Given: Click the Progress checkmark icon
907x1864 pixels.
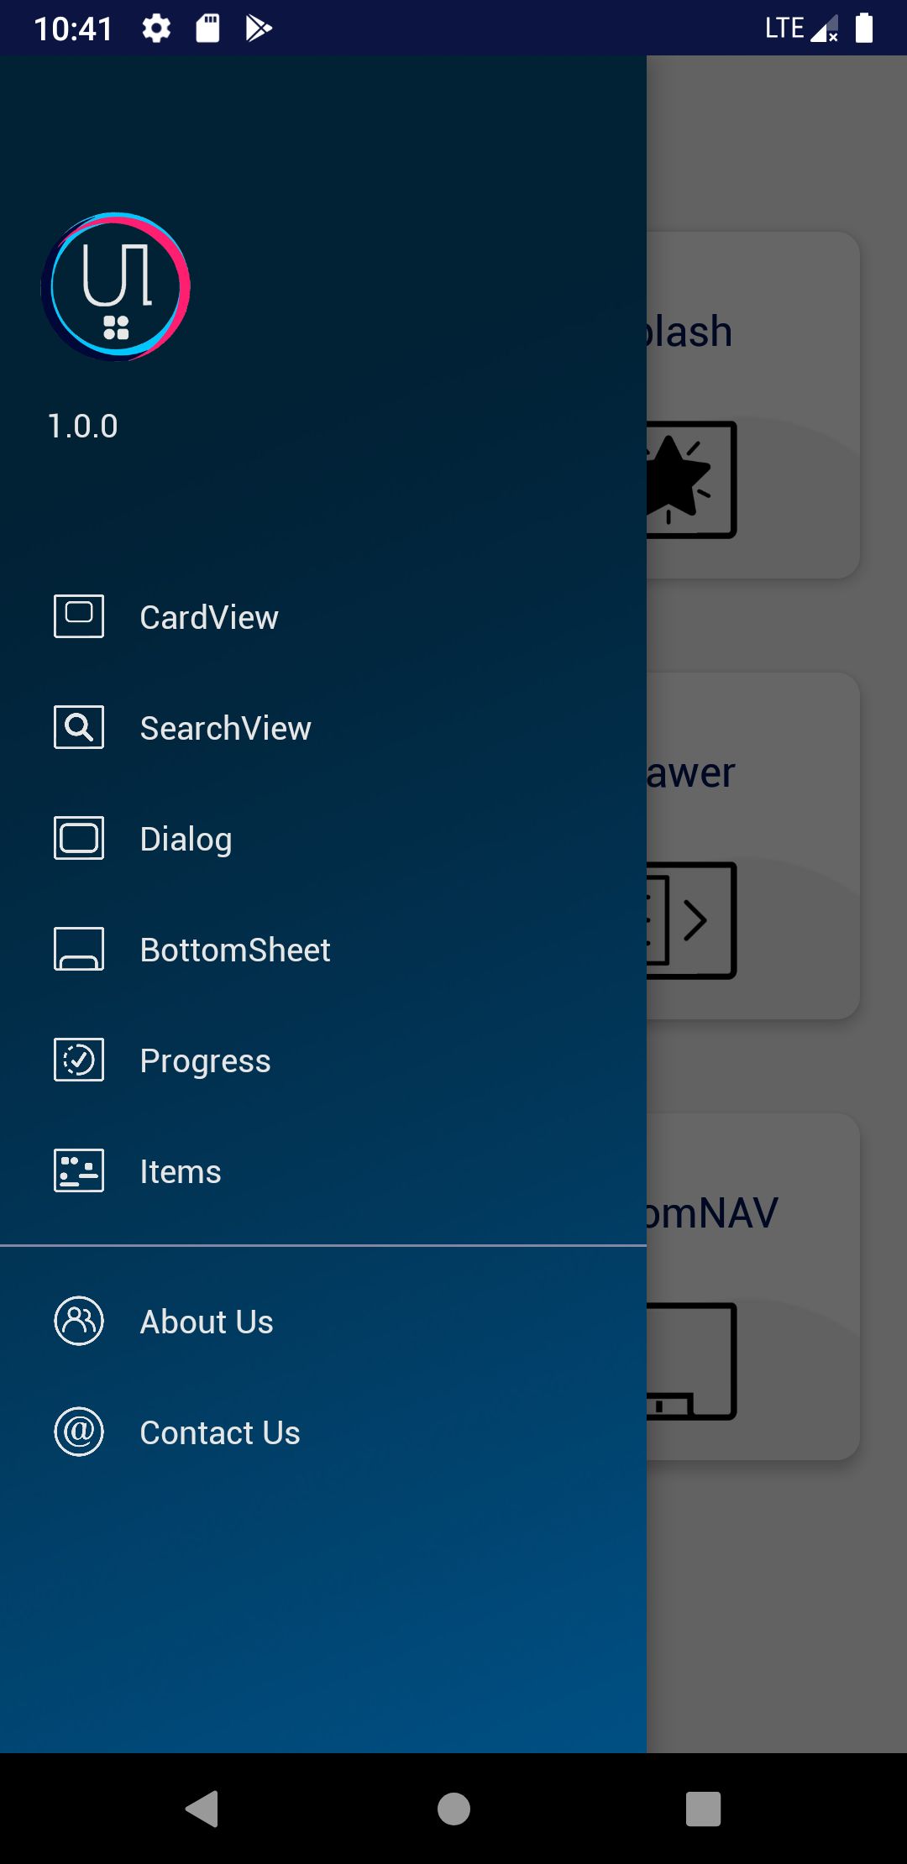Looking at the screenshot, I should [x=79, y=1060].
